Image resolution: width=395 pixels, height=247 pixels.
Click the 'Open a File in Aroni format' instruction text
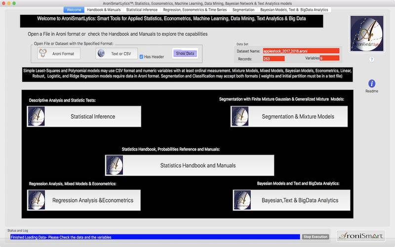(118, 34)
